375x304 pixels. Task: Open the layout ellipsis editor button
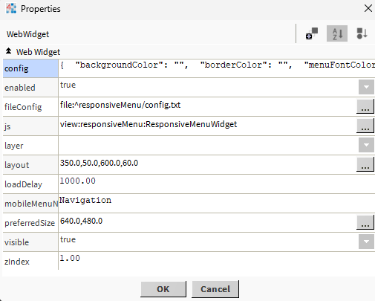point(365,164)
